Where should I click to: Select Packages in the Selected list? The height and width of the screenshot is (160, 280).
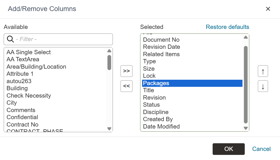(x=156, y=83)
